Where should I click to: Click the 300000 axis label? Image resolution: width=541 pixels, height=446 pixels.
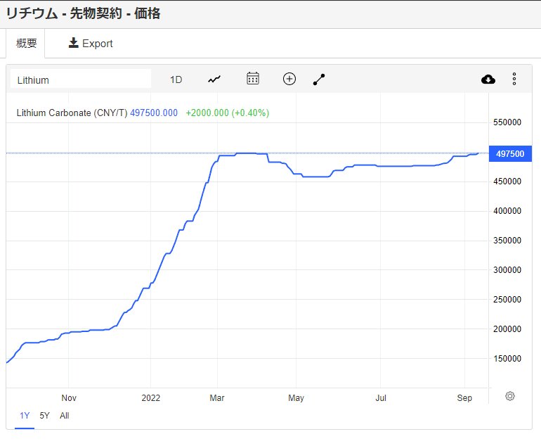click(x=507, y=270)
